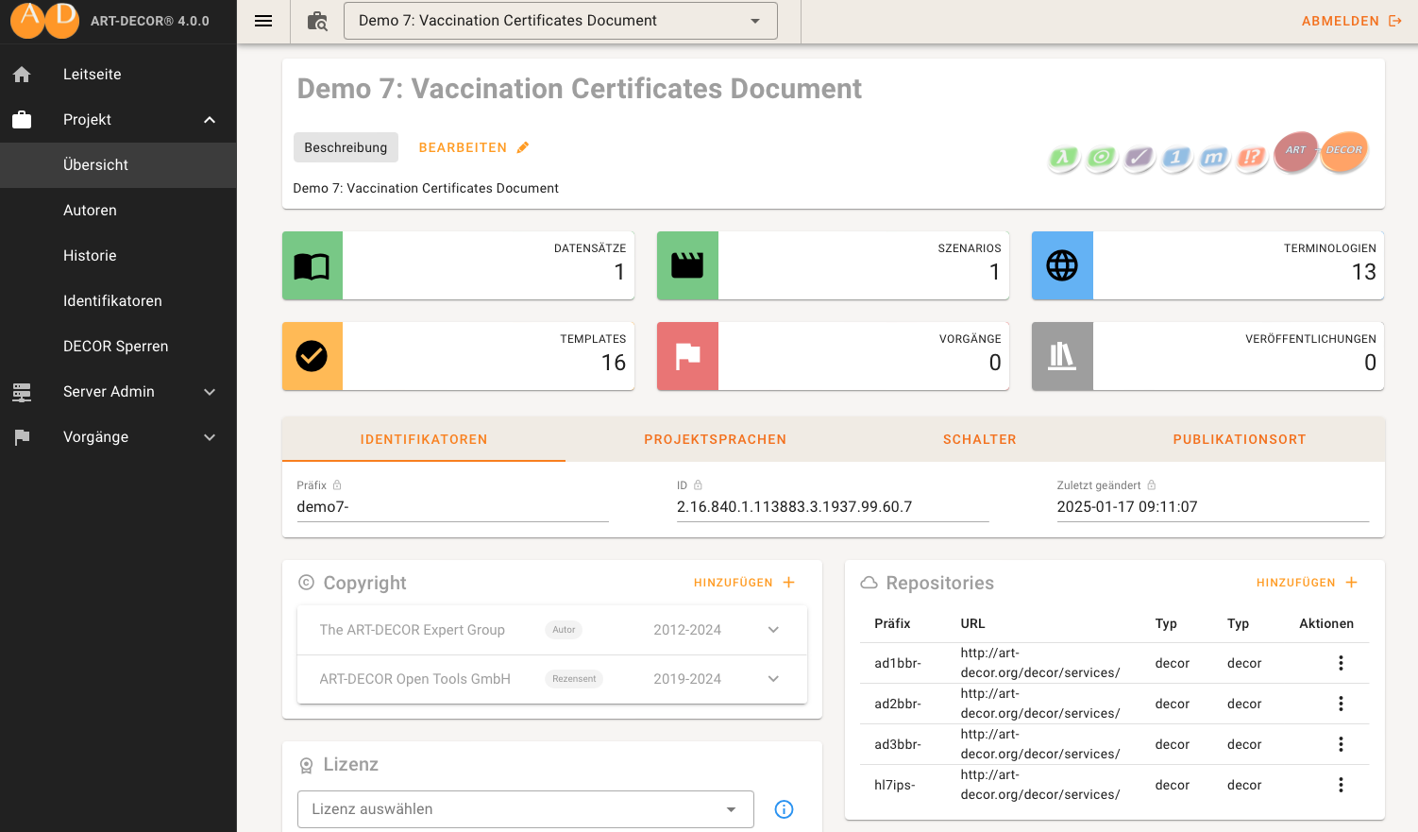Click the Bearbeiten button
Screen dimensions: 1418x832
coord(473,147)
